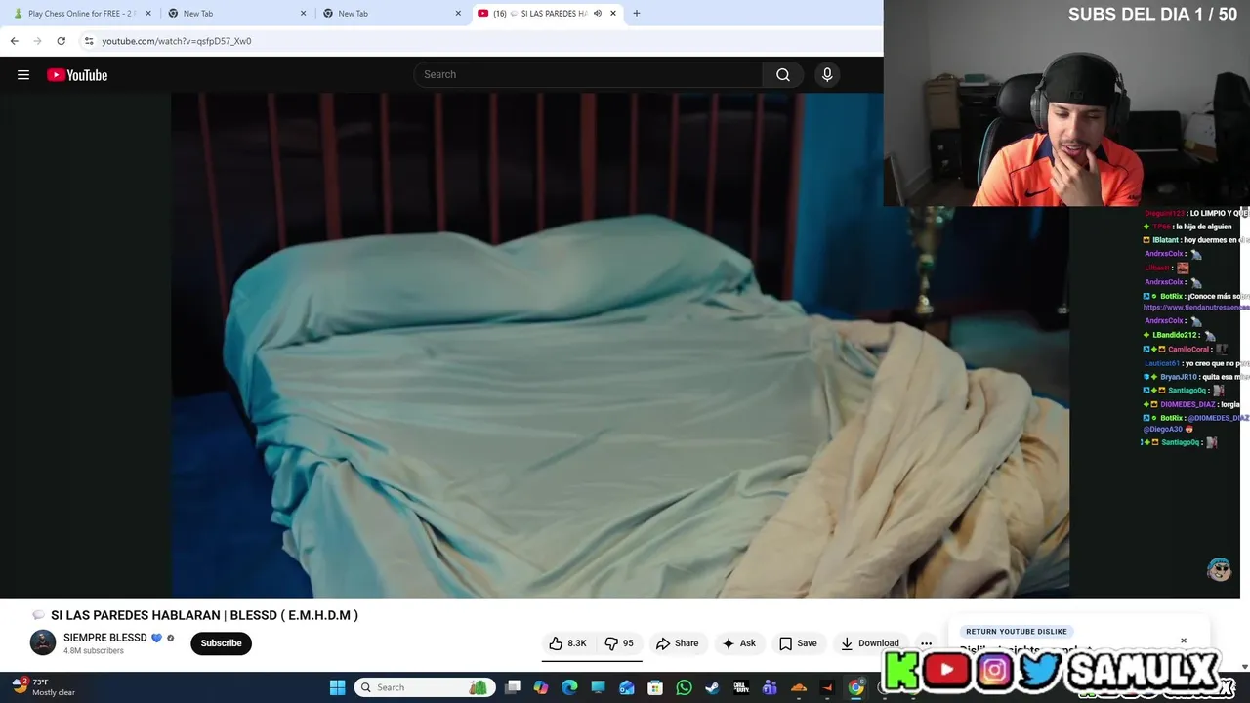The width and height of the screenshot is (1250, 703).
Task: Click the 4.8M subscribers text
Action: pyautogui.click(x=94, y=651)
